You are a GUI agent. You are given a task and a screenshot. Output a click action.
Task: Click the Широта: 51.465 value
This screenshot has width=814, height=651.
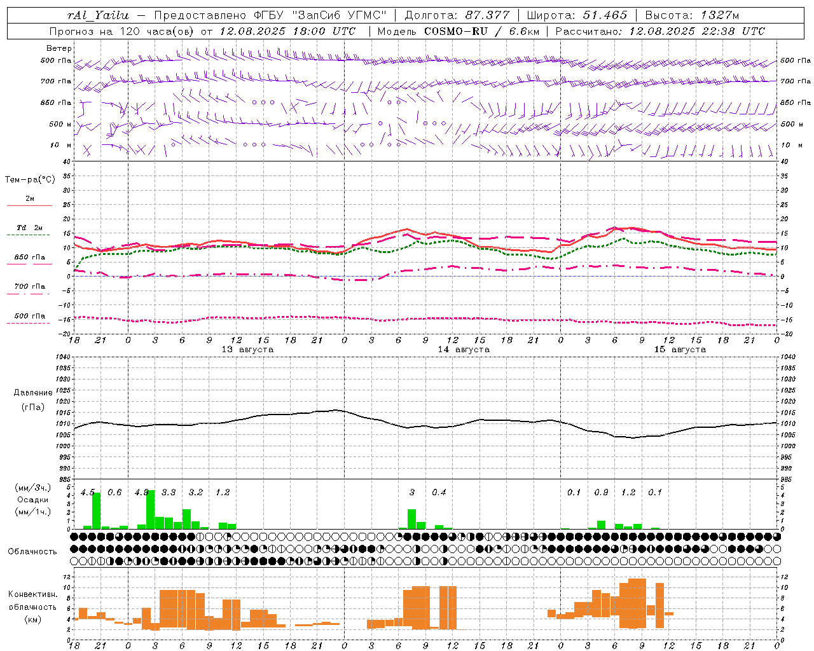pyautogui.click(x=577, y=15)
